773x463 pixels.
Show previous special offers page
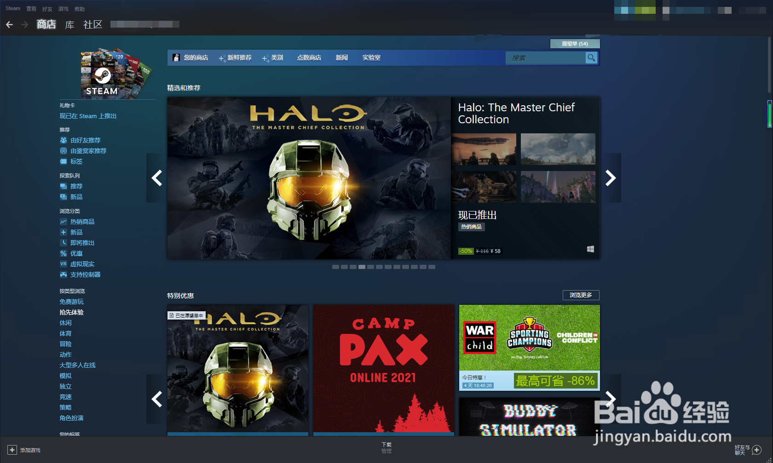[156, 399]
